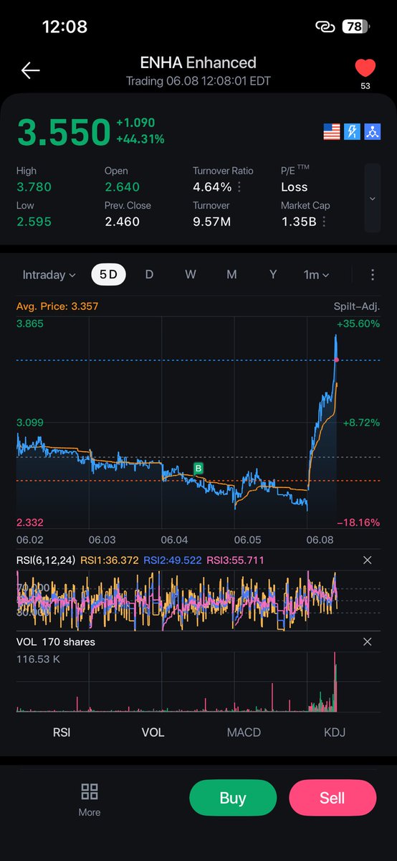Tap the 12:08 status bar clock
Viewport: 397px width, 861px height.
click(64, 27)
